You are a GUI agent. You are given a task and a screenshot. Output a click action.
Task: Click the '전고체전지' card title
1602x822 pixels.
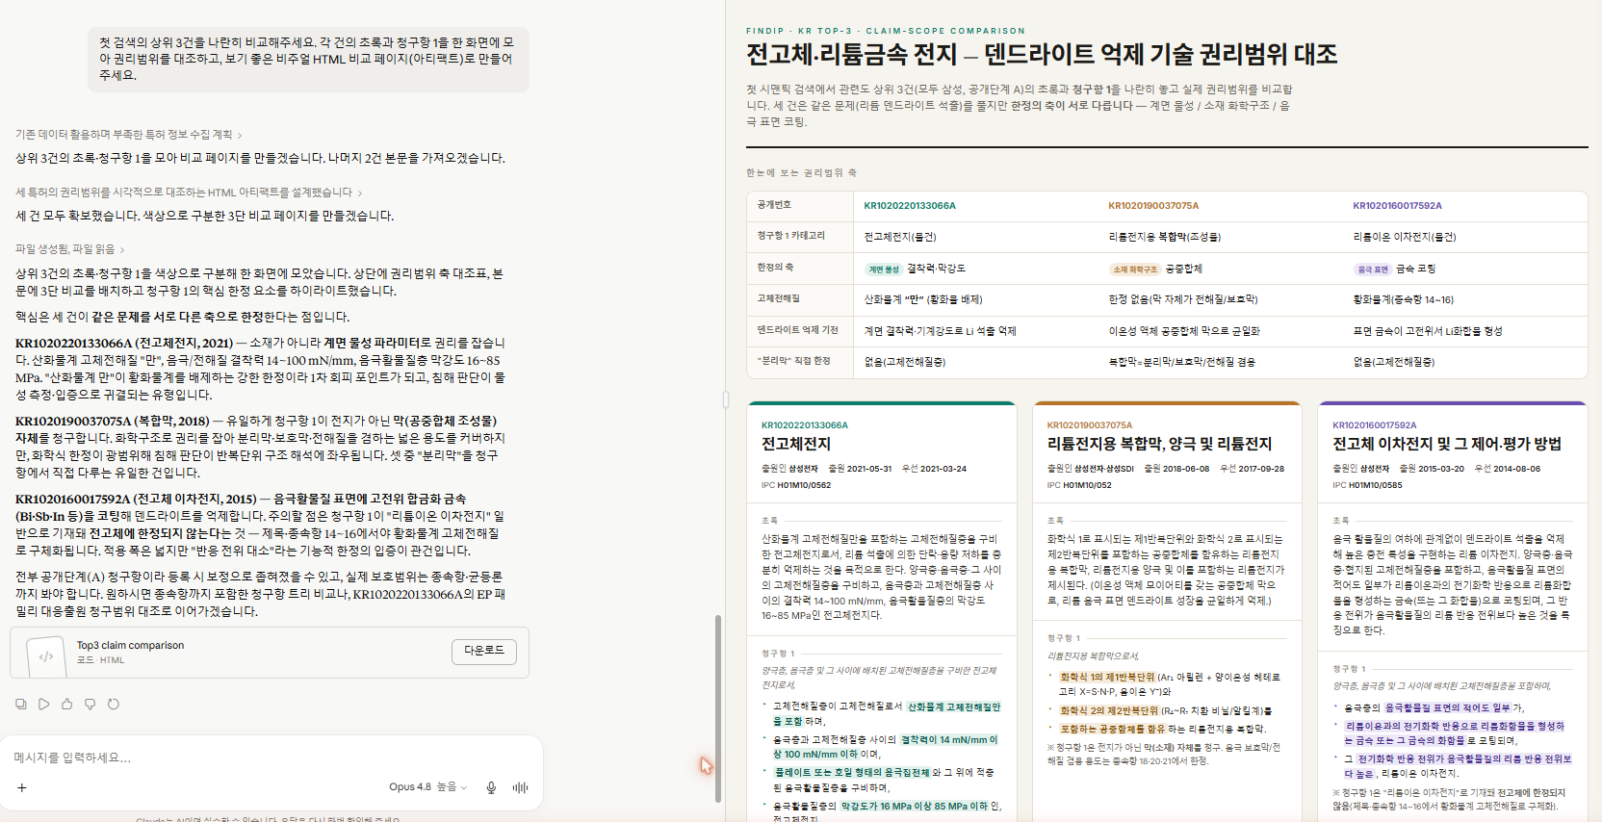coord(796,444)
